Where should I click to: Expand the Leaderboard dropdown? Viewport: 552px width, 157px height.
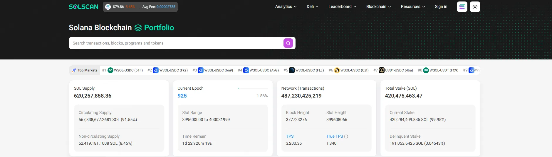tap(342, 7)
